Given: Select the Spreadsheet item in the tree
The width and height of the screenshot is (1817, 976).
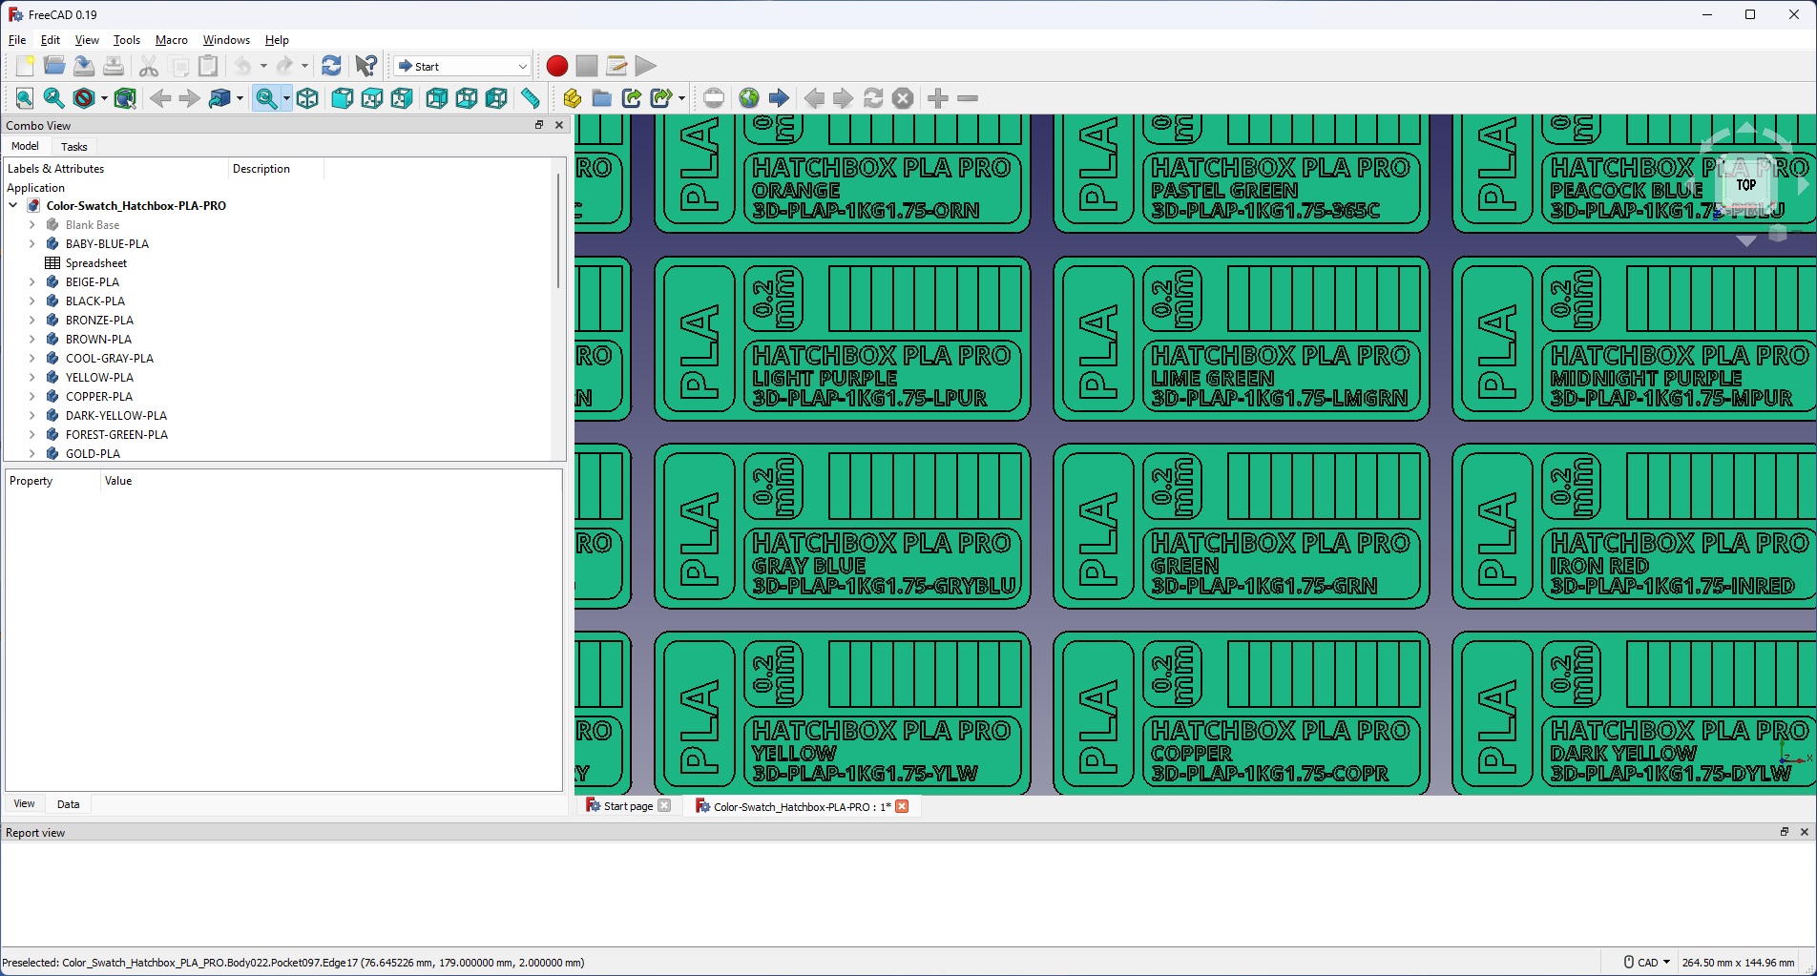Looking at the screenshot, I should click(96, 262).
